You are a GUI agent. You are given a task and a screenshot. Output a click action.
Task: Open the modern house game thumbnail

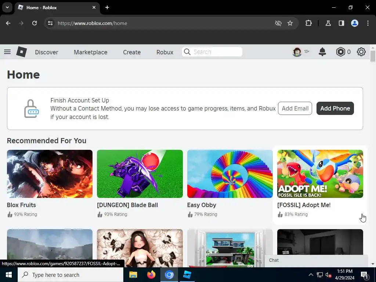(230, 248)
